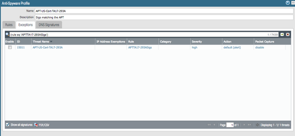Screen dimensions: 295x136
Task: Go to next page arrow
Action: click(x=244, y=125)
